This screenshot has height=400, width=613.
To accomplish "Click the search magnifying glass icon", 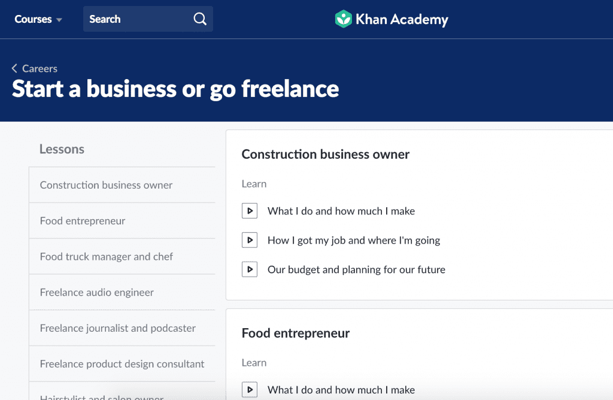I will coord(200,19).
